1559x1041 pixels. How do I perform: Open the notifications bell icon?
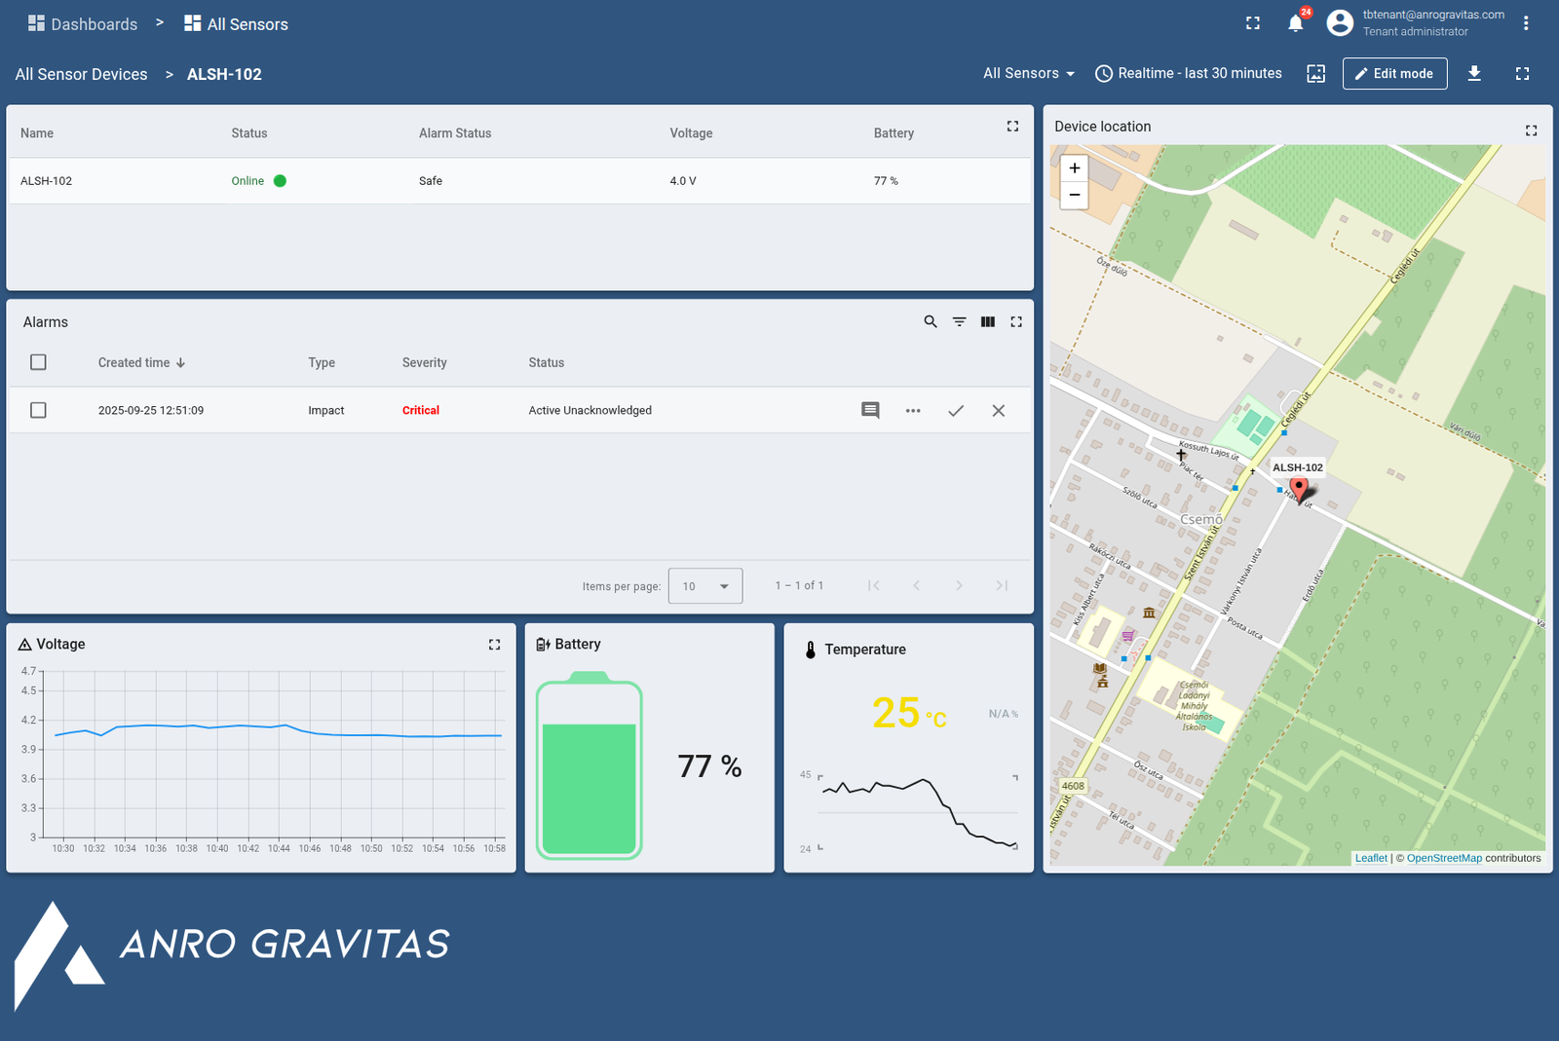[x=1295, y=23]
